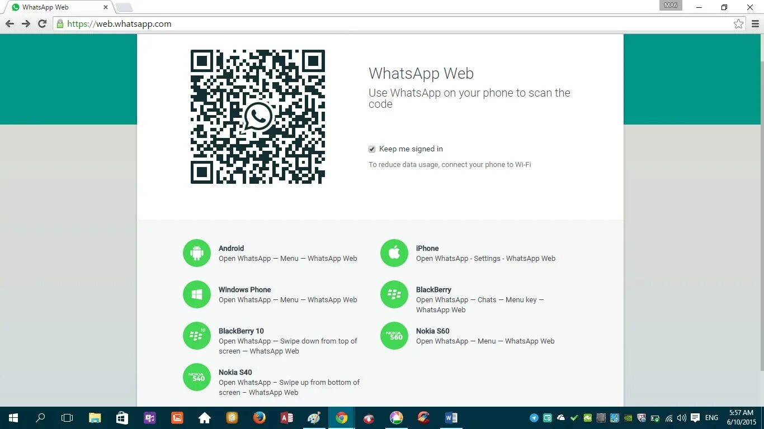This screenshot has width=764, height=429.
Task: Open a new browser tab
Action: (124, 8)
